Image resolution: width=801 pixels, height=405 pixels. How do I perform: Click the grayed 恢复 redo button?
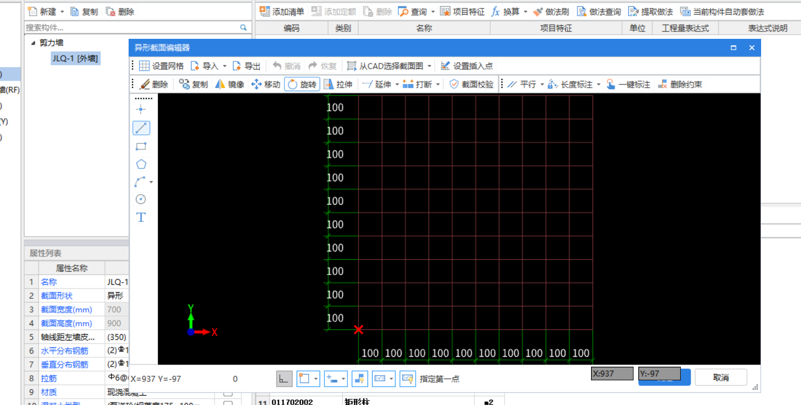[322, 66]
